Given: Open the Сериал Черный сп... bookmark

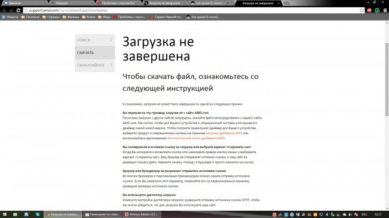Looking at the screenshot, I should (x=166, y=17).
